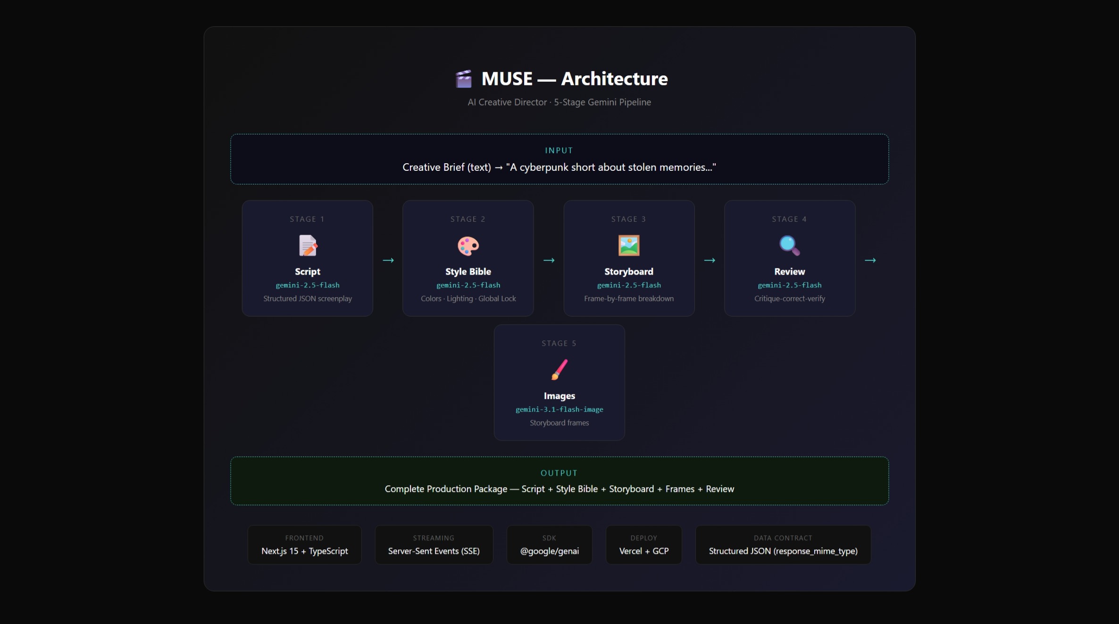Click the INPUT section label
This screenshot has width=1119, height=624.
(x=559, y=150)
